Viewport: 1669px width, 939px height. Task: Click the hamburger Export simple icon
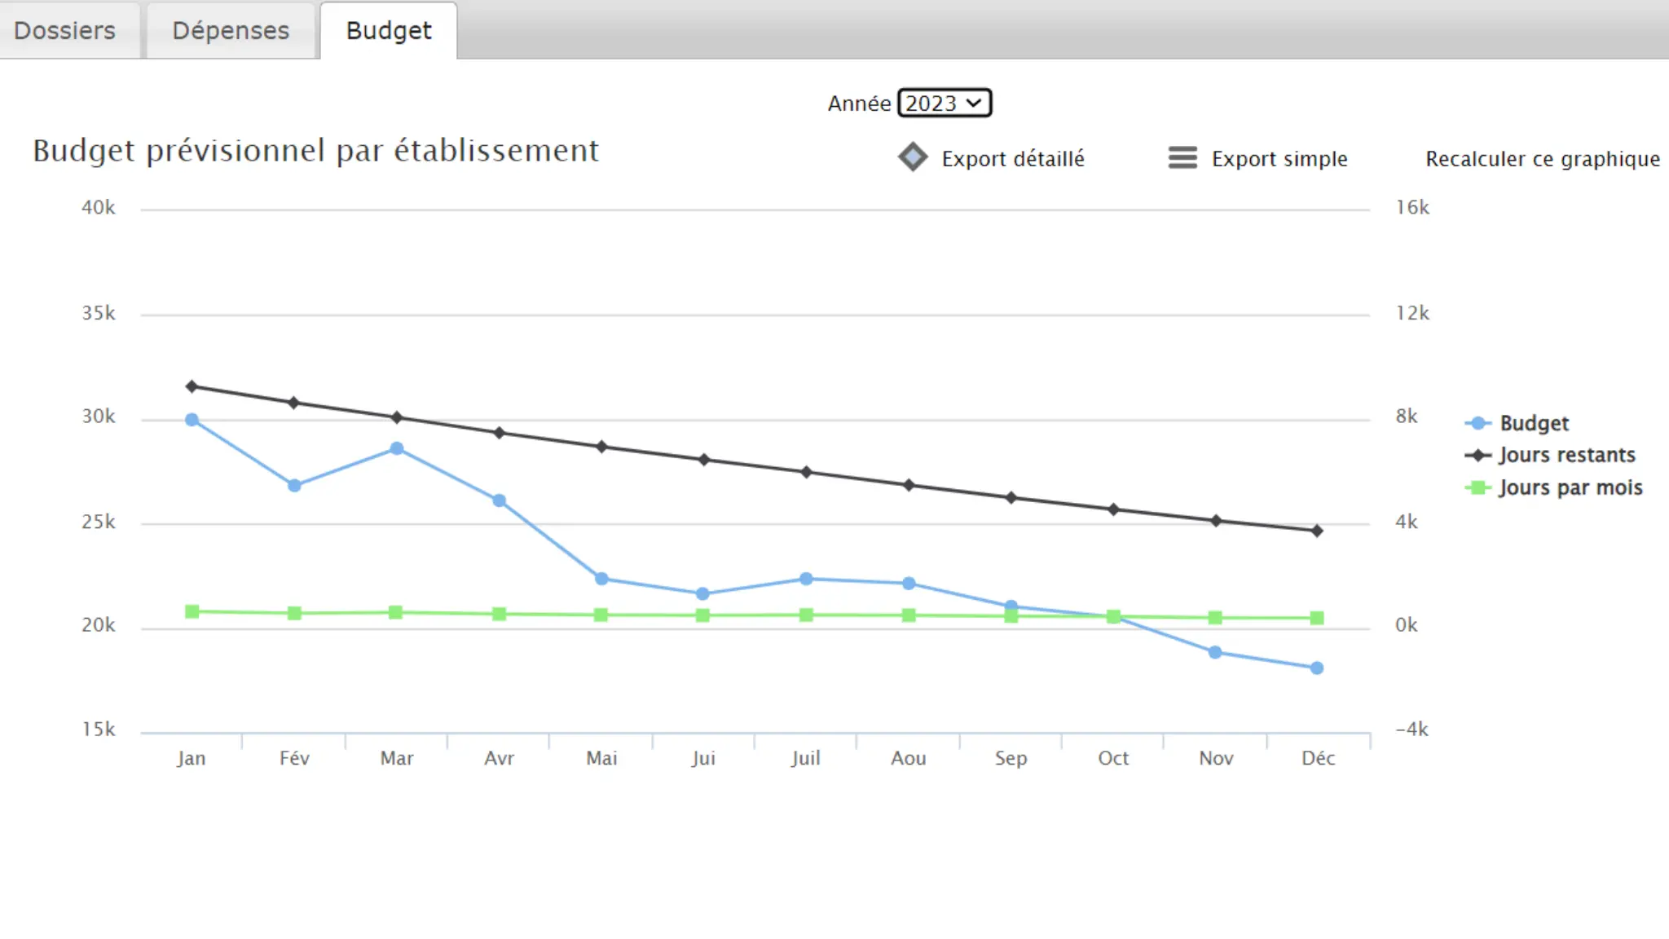[1182, 157]
